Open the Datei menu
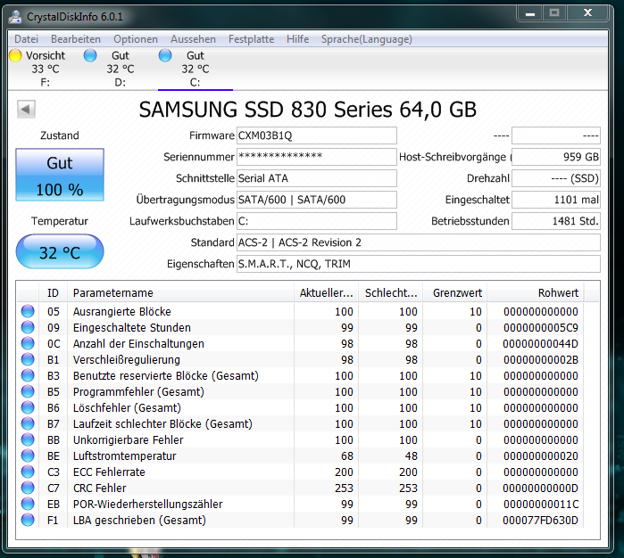This screenshot has height=558, width=624. [26, 39]
